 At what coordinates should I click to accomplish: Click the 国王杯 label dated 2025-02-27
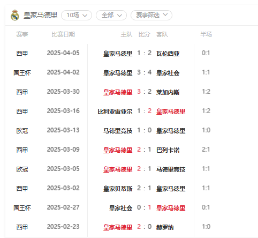point(22,208)
